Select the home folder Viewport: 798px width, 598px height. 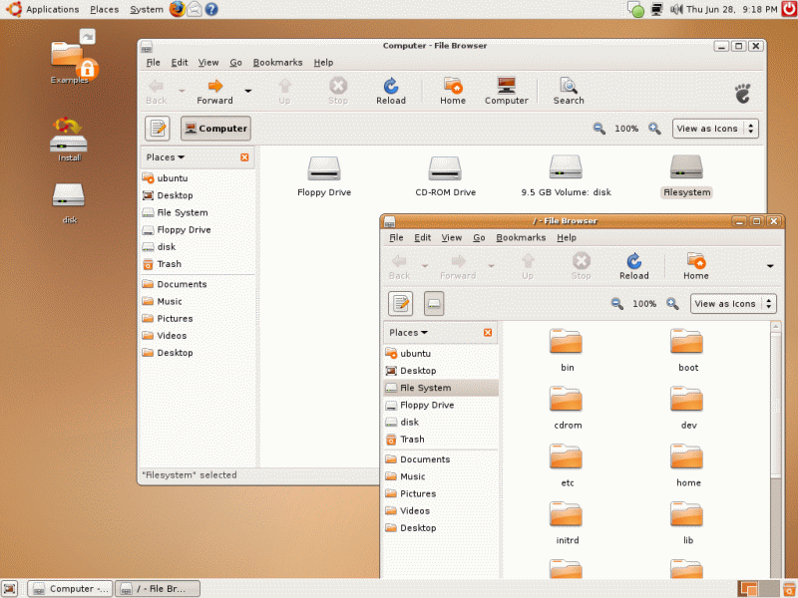pos(687,465)
